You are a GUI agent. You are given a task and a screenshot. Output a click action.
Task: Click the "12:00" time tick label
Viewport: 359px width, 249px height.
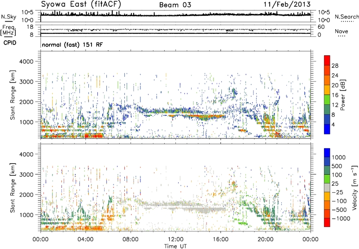point(175,240)
